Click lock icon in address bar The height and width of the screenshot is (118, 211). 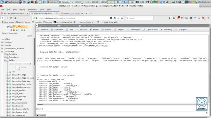(37, 18)
